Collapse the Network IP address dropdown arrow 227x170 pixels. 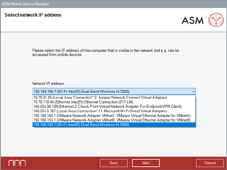[x=193, y=92]
